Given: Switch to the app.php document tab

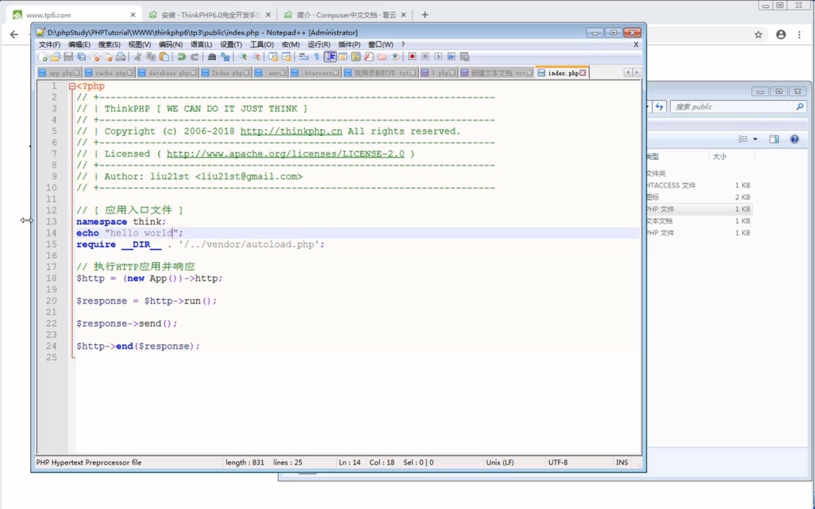Looking at the screenshot, I should point(59,73).
